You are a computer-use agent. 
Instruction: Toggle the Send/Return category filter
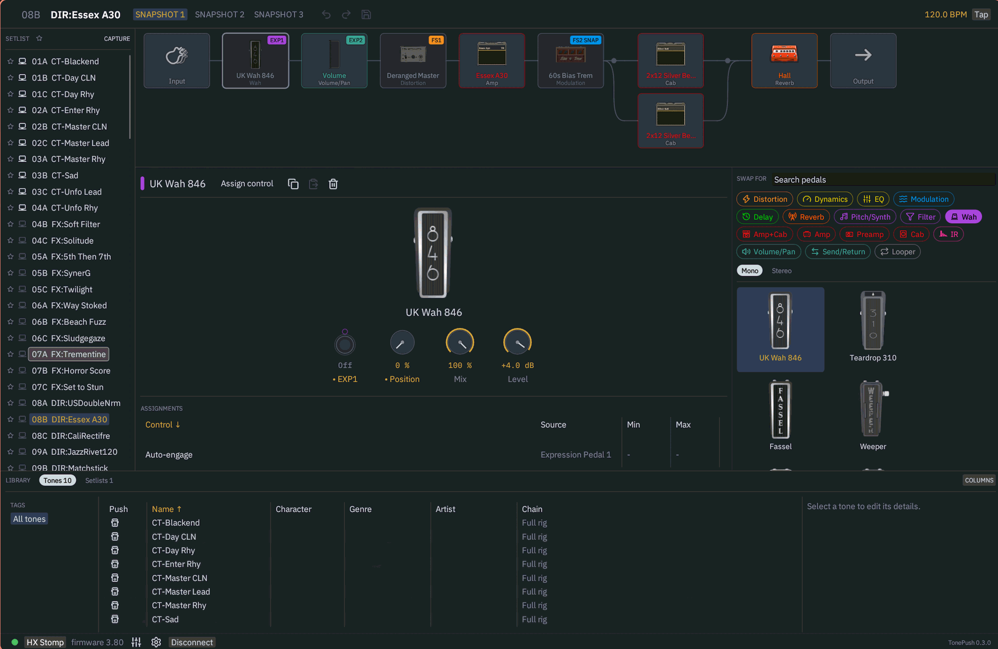tap(838, 252)
